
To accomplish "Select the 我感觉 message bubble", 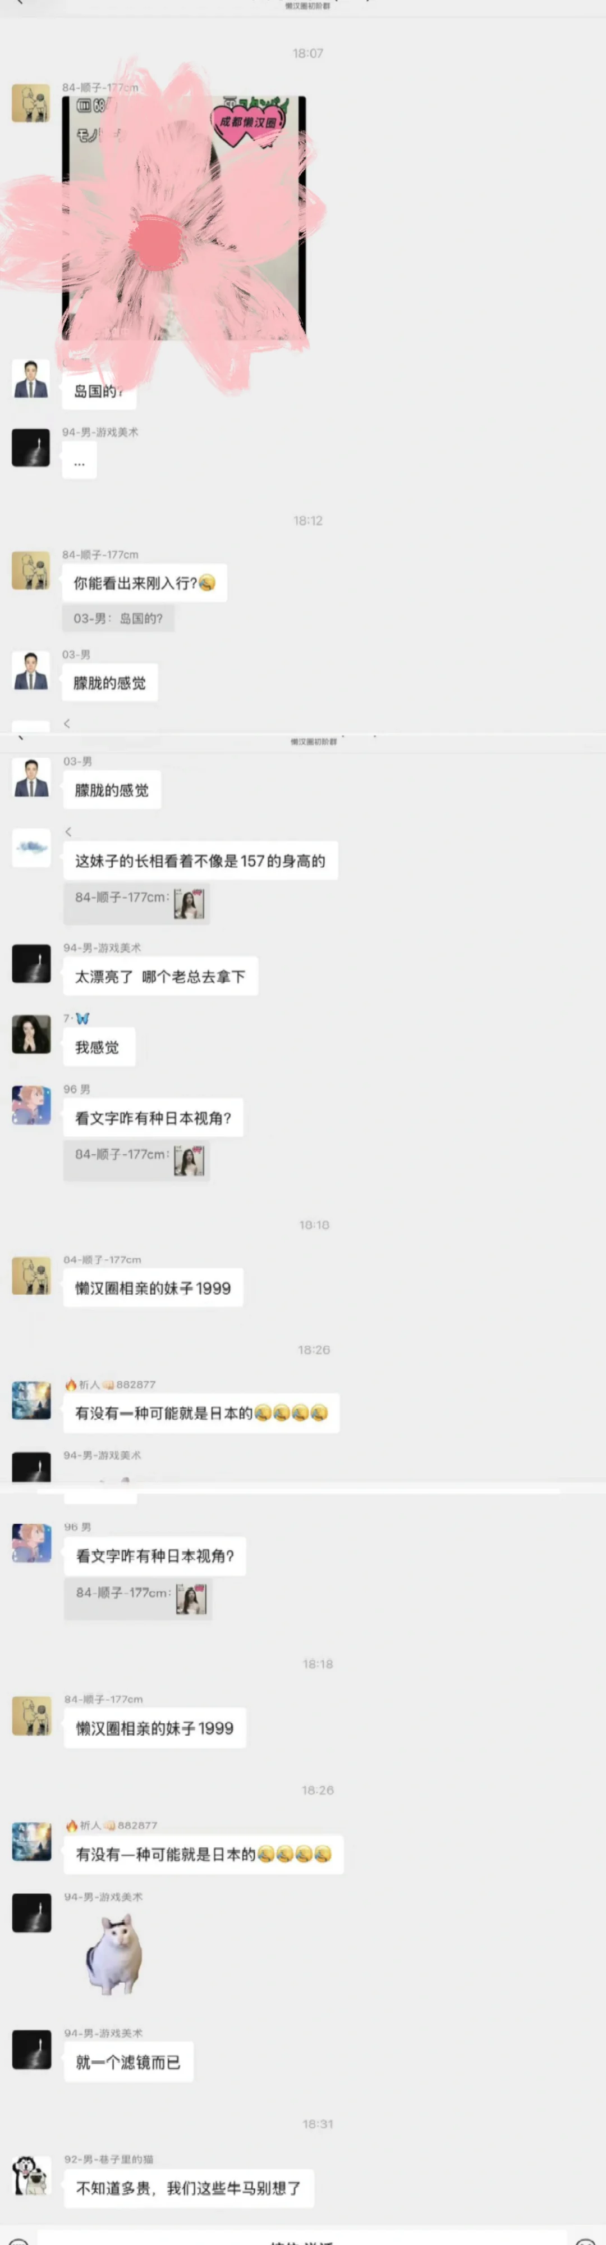I will click(x=98, y=1048).
